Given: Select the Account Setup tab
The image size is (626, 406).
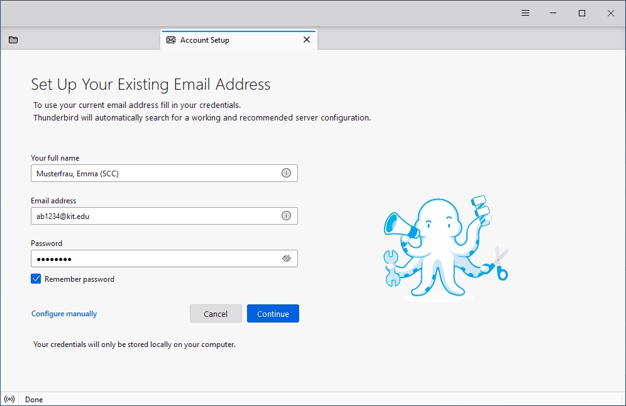Looking at the screenshot, I should pyautogui.click(x=239, y=40).
